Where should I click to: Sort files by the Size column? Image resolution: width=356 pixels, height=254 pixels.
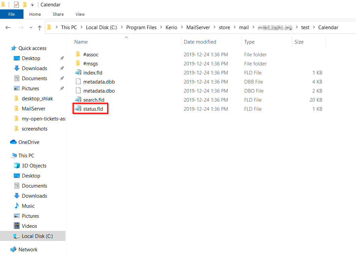point(299,42)
